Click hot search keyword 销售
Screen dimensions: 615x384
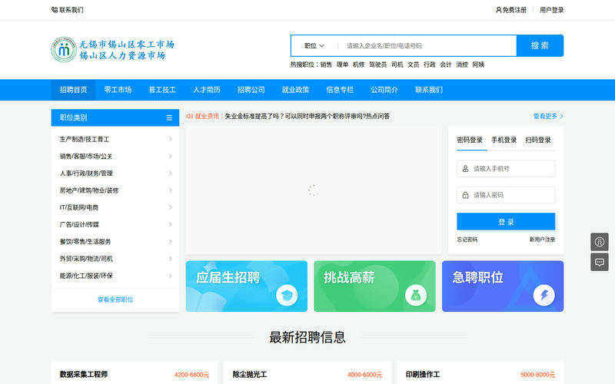click(x=326, y=65)
